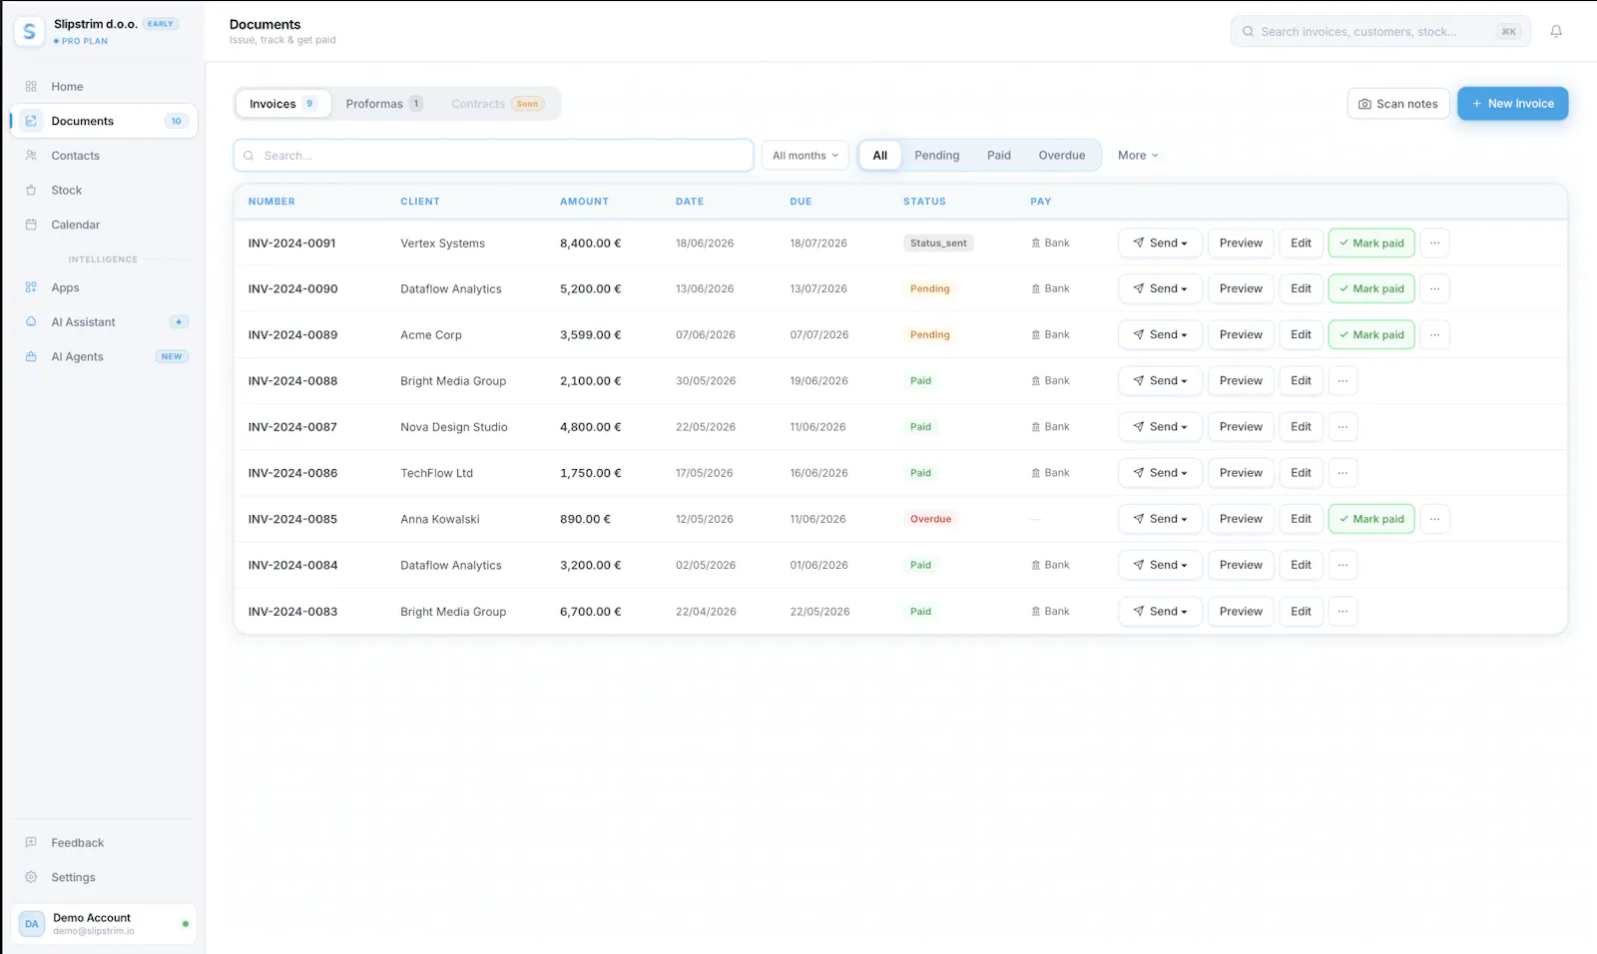
Task: Click the invoice list Search field
Action: [x=493, y=156]
